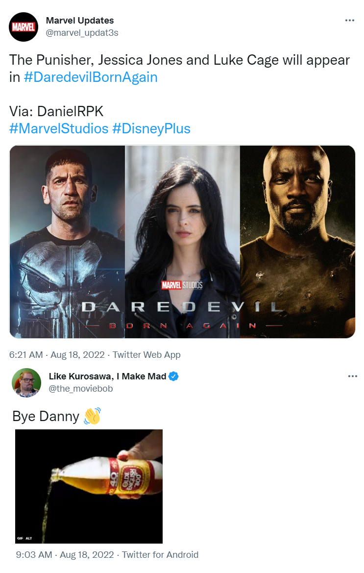Open the #DisneyPlus hashtag
Screen dimensions: 364x573
tap(151, 128)
